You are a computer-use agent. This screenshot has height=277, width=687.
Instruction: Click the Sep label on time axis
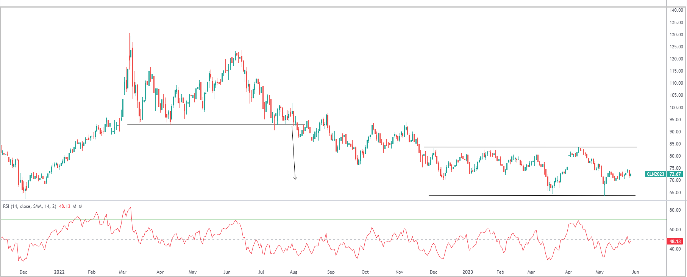pyautogui.click(x=331, y=272)
